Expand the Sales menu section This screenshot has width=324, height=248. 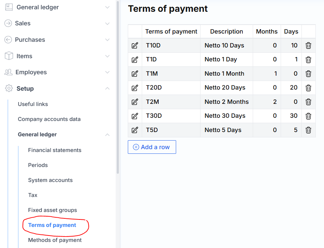pyautogui.click(x=107, y=24)
